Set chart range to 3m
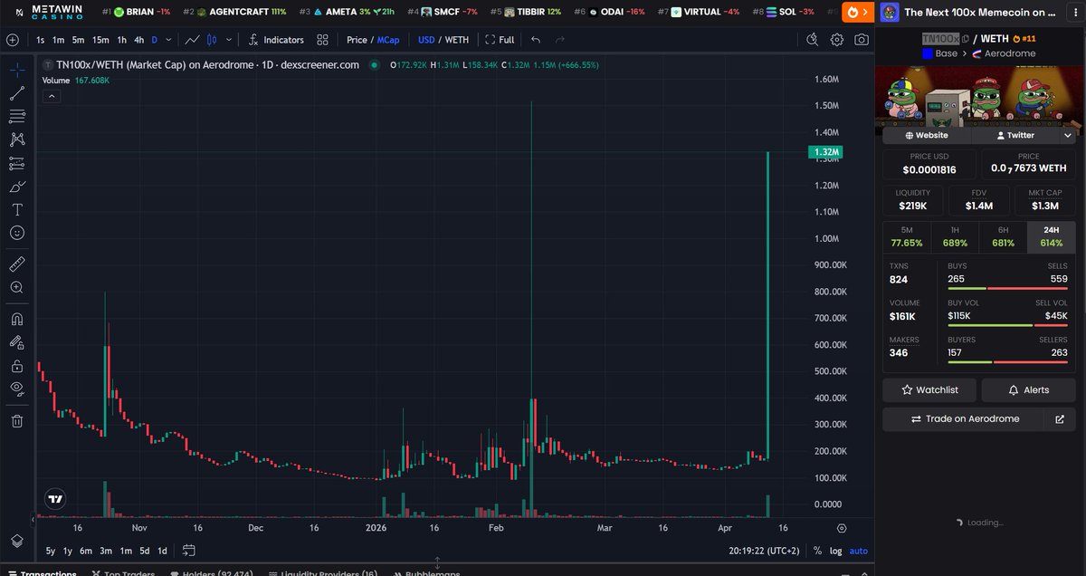 [106, 551]
